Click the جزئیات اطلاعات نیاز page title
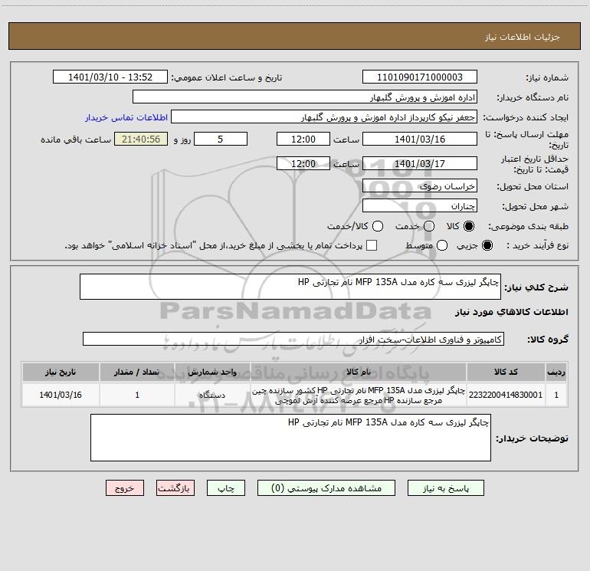The height and width of the screenshot is (571, 590). (522, 37)
